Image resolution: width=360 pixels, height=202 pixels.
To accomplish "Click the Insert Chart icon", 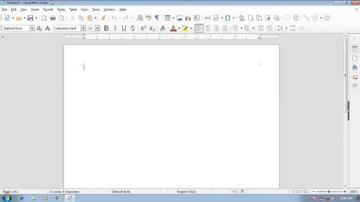I will pos(188,18).
